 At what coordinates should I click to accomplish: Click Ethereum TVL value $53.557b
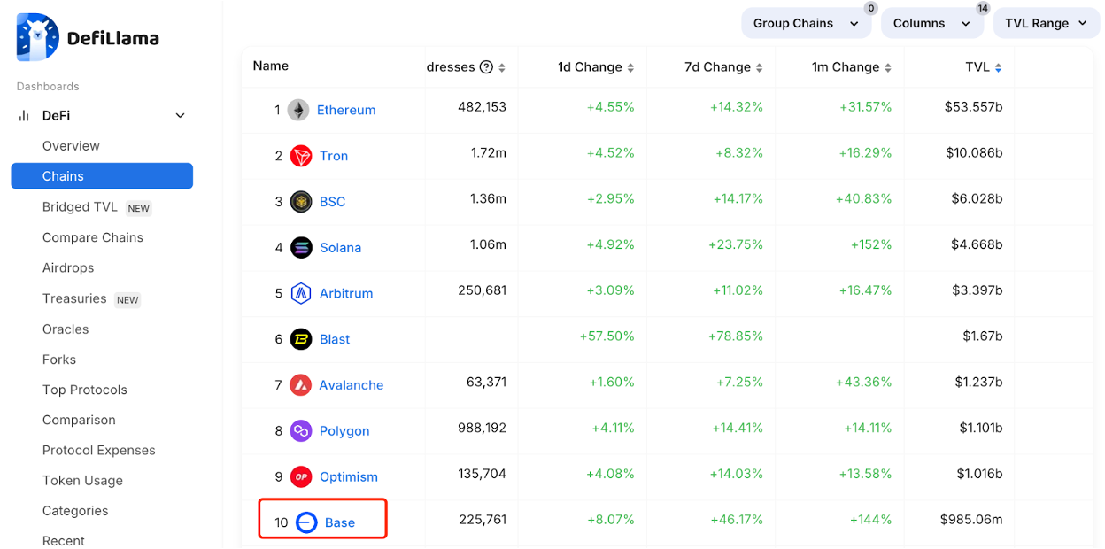[x=974, y=106]
